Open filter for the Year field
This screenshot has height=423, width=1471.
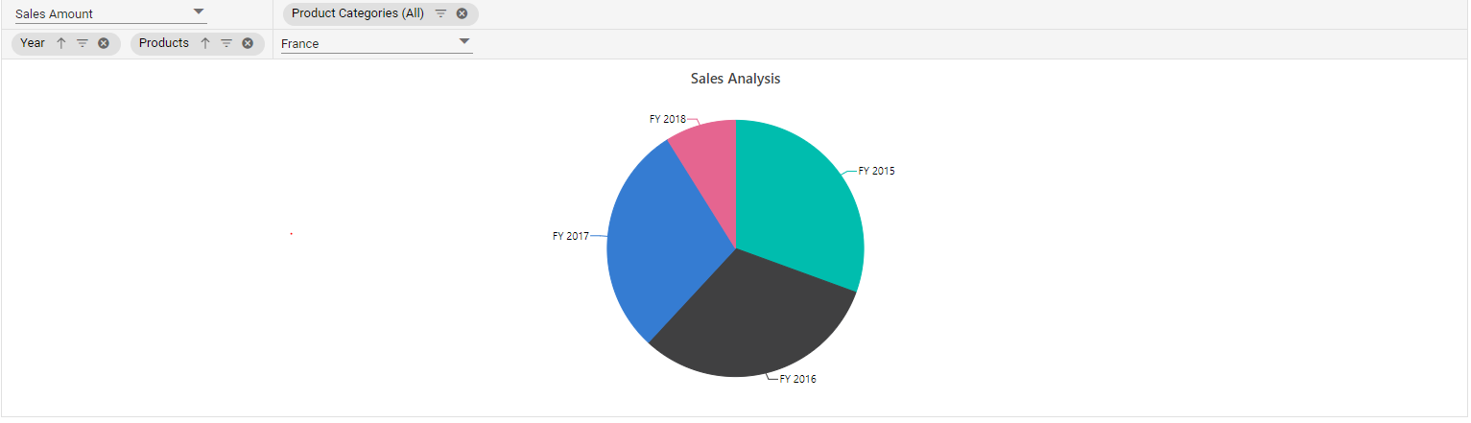pyautogui.click(x=83, y=43)
